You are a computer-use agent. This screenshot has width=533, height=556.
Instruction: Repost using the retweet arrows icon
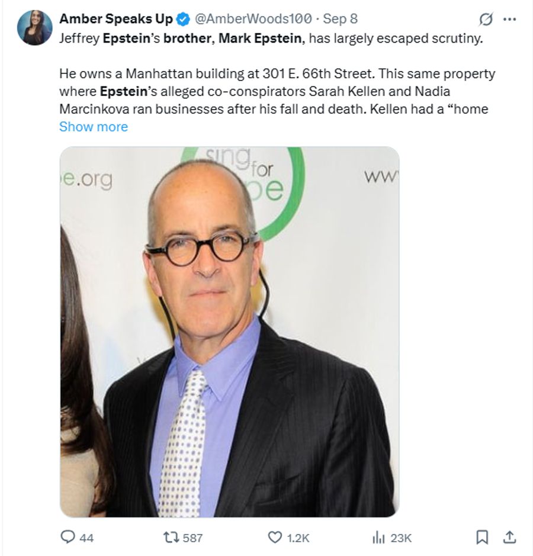click(172, 538)
